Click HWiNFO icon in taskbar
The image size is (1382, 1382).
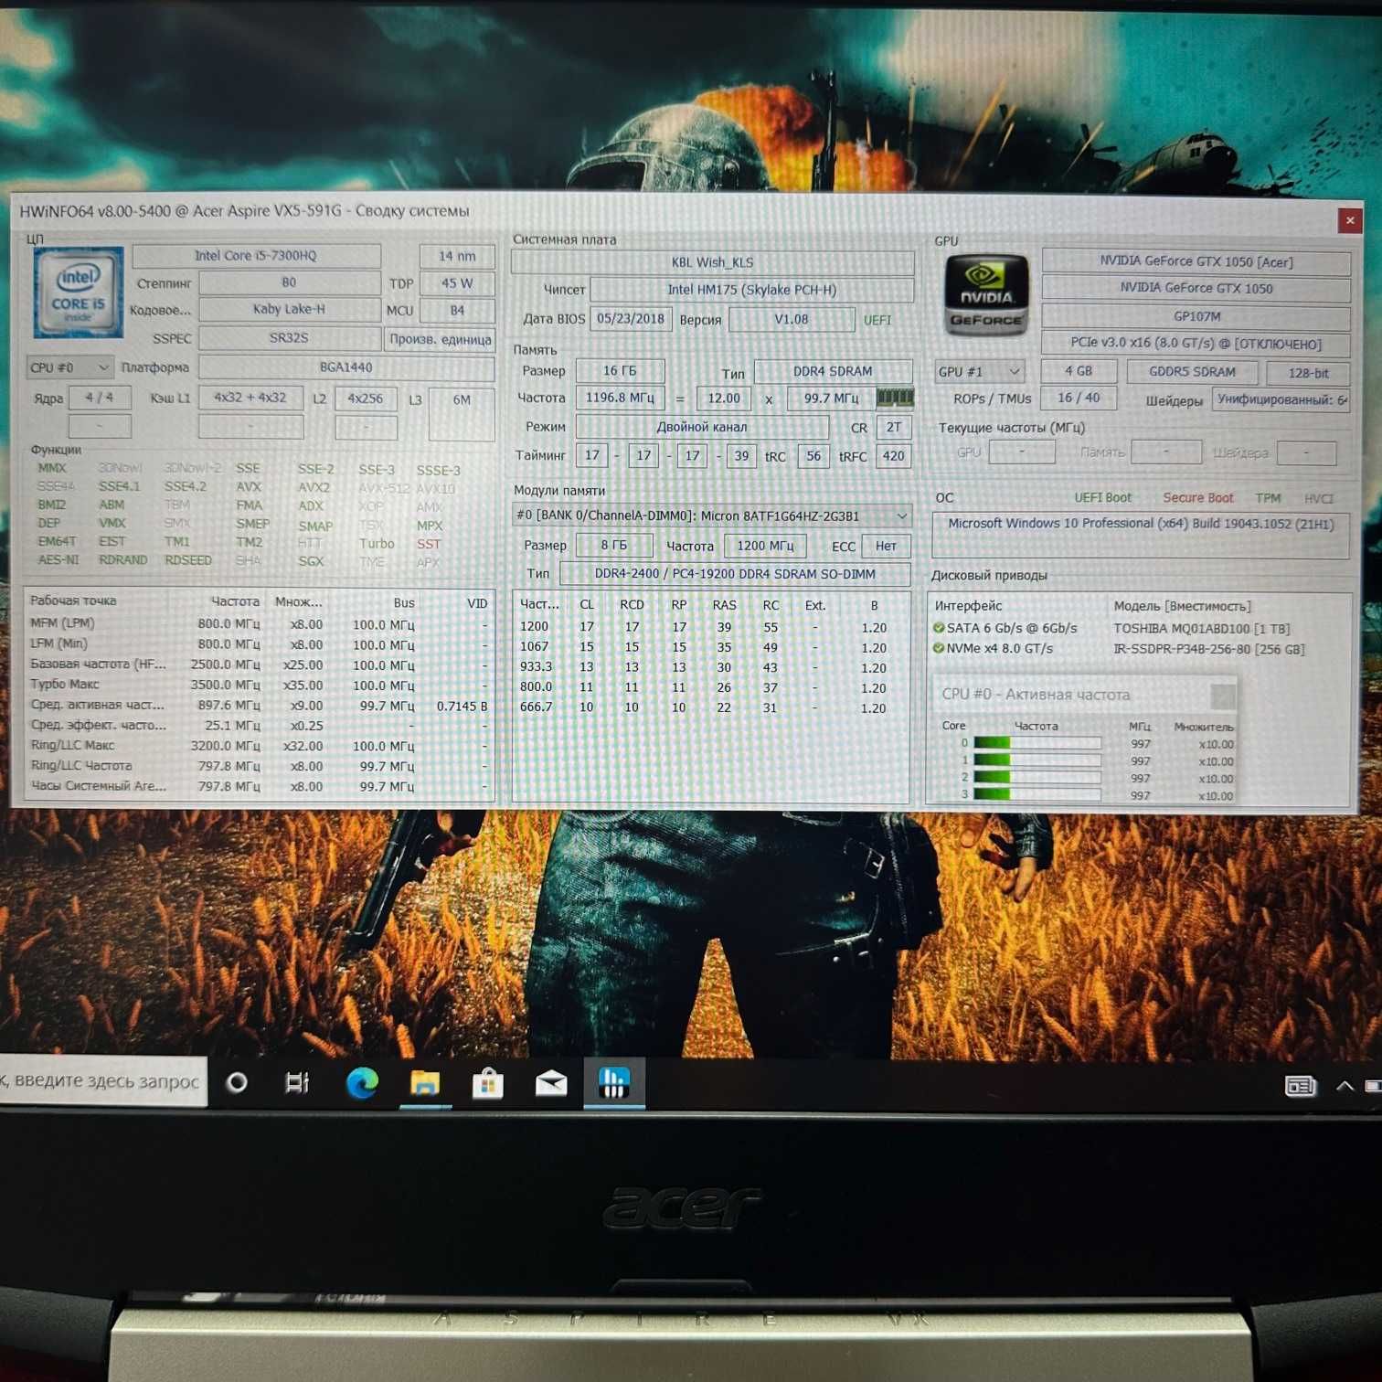pyautogui.click(x=614, y=1083)
